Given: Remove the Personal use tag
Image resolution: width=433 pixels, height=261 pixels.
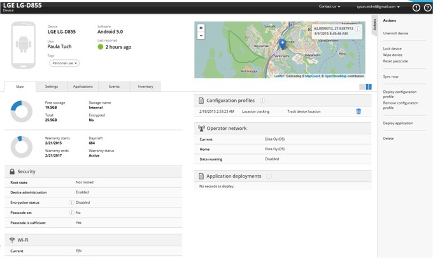Looking at the screenshot, I should [76, 64].
